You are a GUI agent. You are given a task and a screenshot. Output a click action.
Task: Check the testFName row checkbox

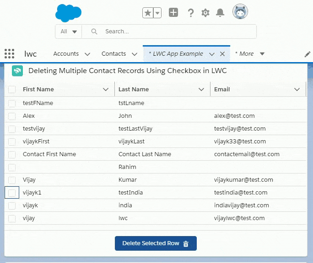click(x=12, y=103)
